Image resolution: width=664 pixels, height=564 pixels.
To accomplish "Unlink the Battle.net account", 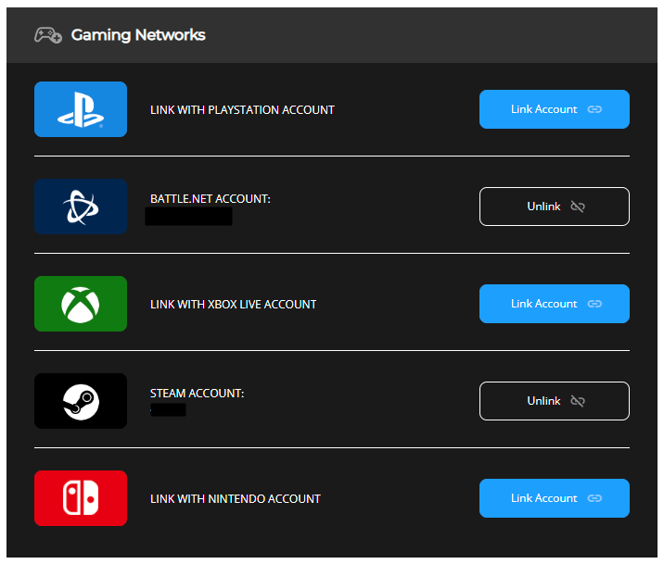I will [555, 207].
